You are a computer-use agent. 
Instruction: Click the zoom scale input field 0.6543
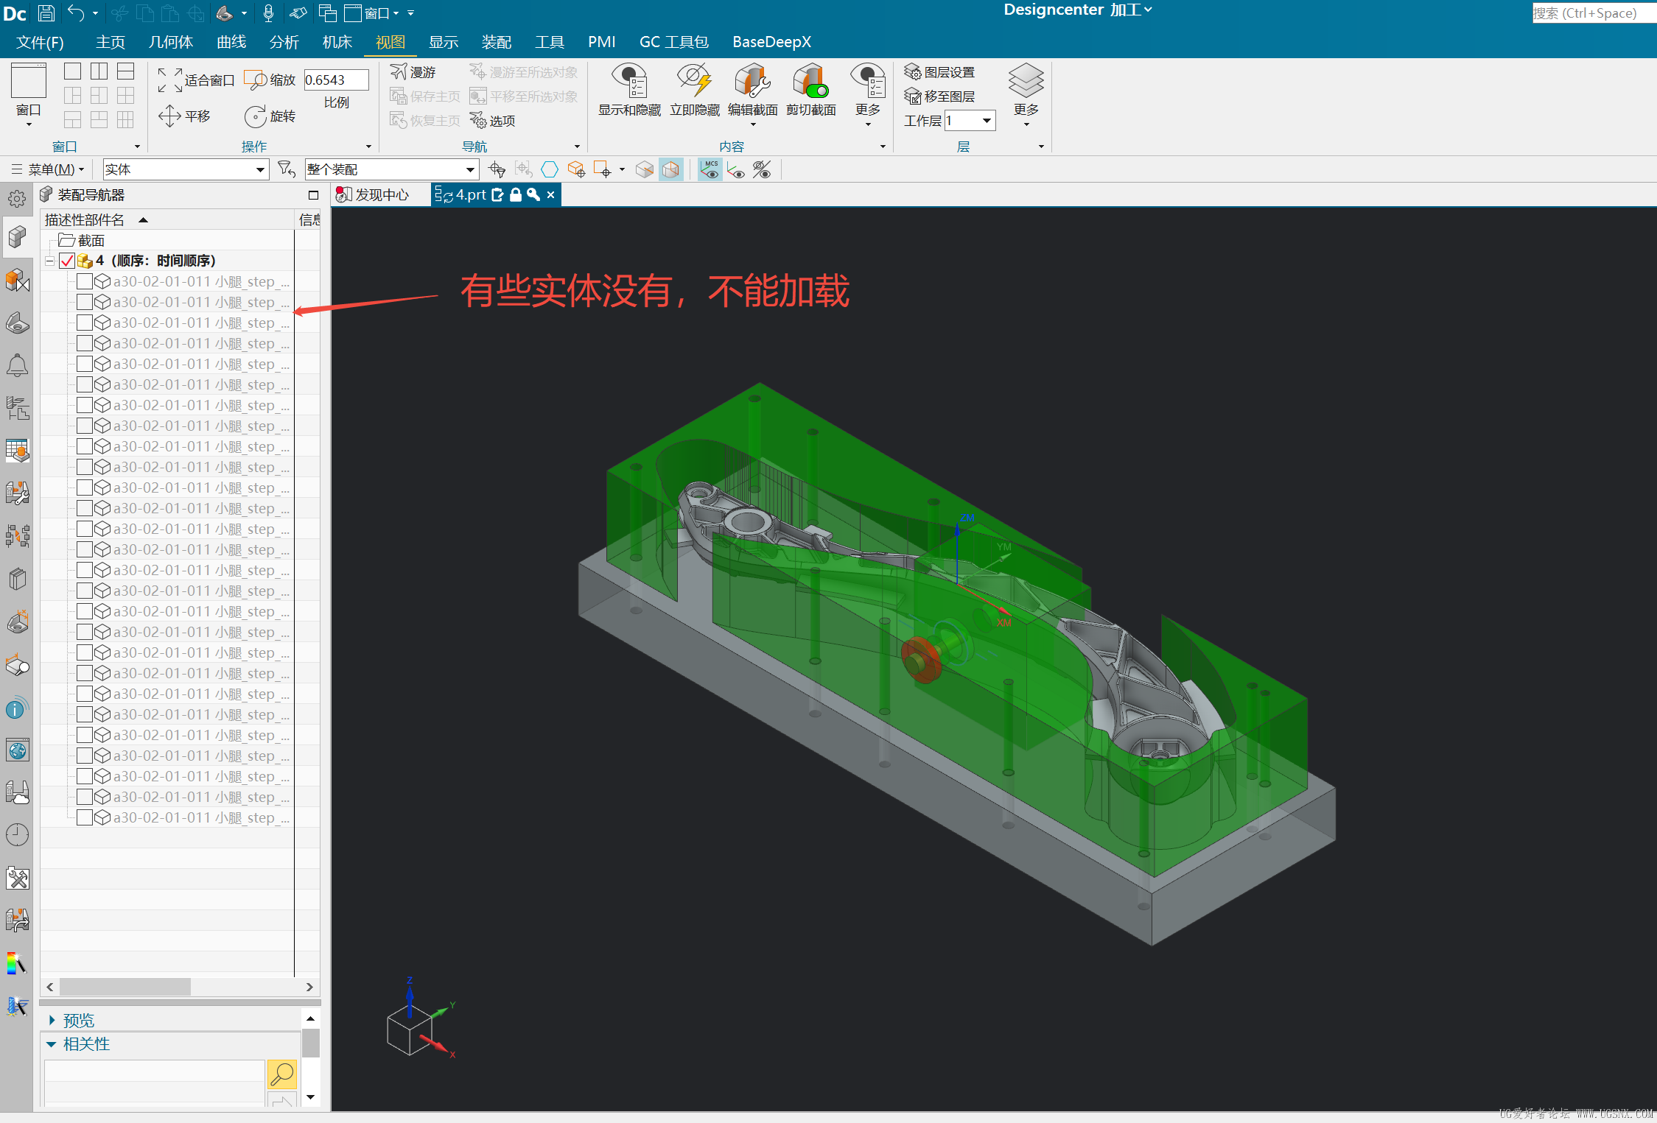coord(336,80)
